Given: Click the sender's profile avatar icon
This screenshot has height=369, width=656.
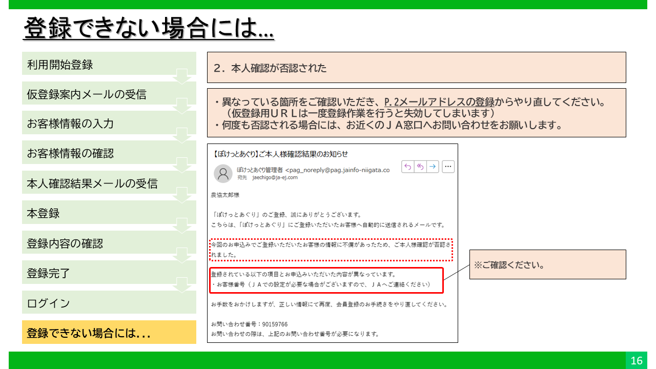Looking at the screenshot, I should pyautogui.click(x=223, y=173).
